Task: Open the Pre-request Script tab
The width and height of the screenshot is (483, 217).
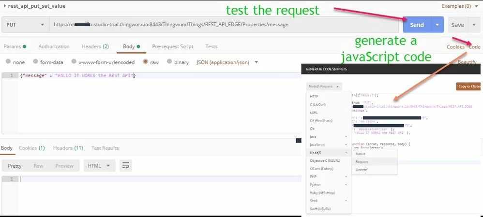Action: coord(173,46)
